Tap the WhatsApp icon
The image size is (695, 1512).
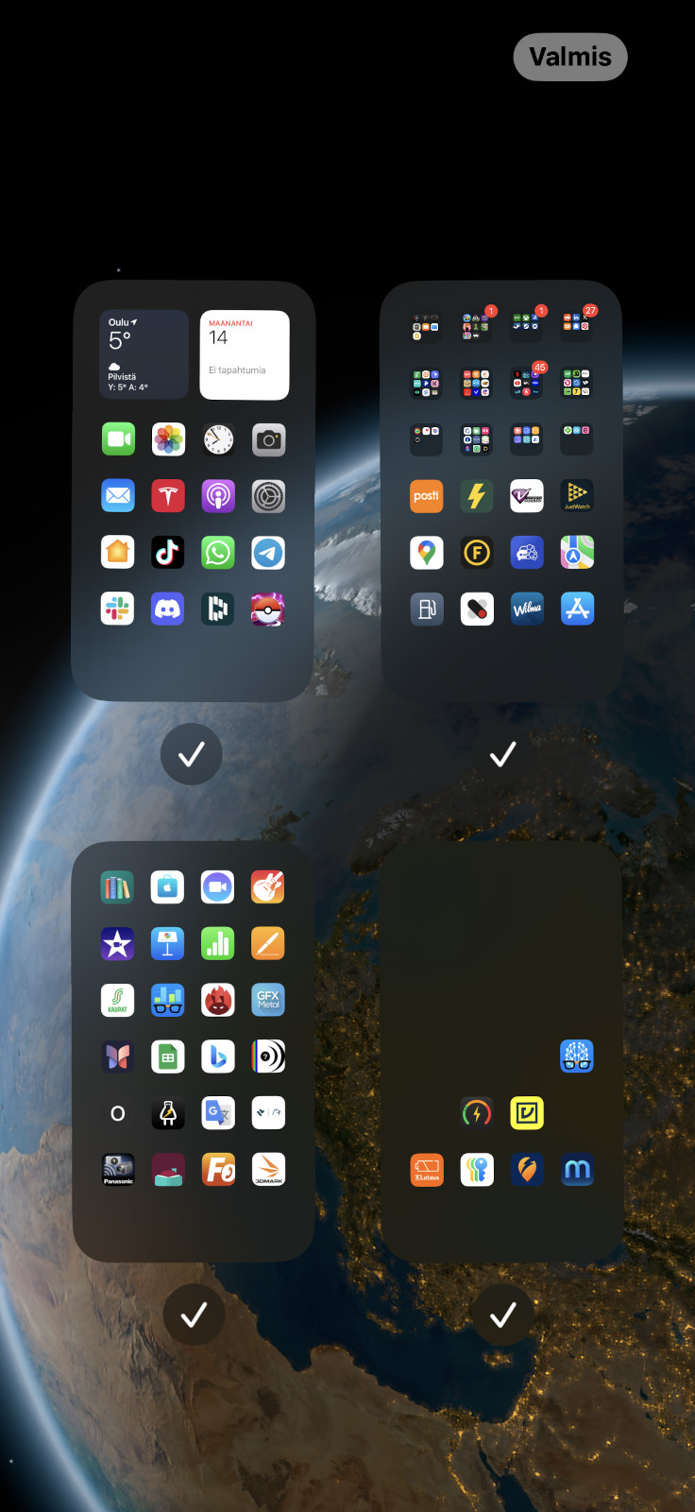tap(218, 553)
